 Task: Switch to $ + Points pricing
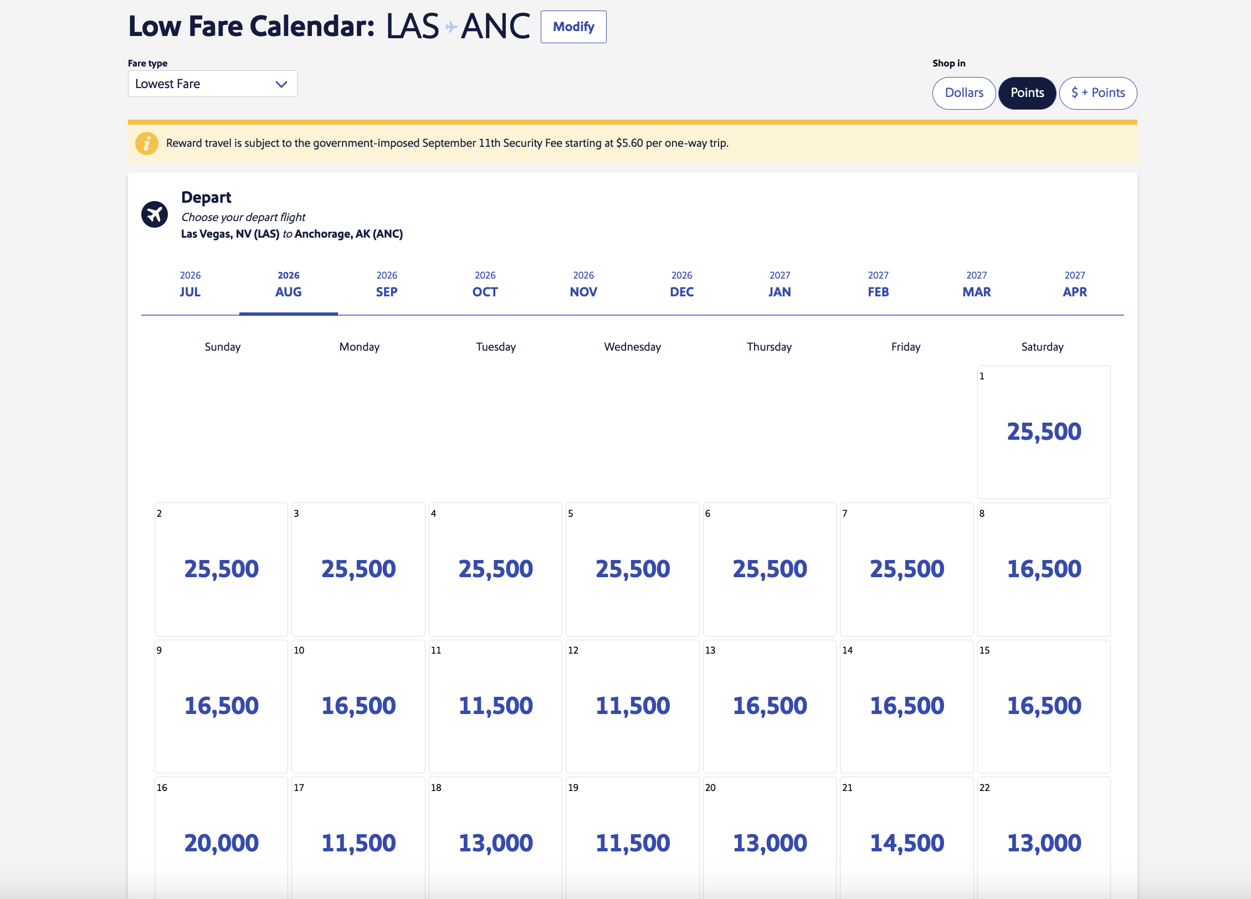pos(1098,93)
